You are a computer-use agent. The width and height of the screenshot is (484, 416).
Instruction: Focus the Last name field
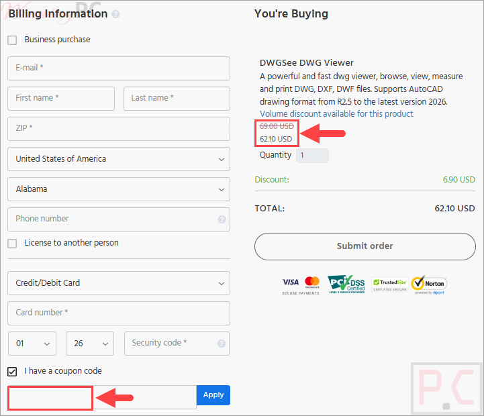pos(177,99)
